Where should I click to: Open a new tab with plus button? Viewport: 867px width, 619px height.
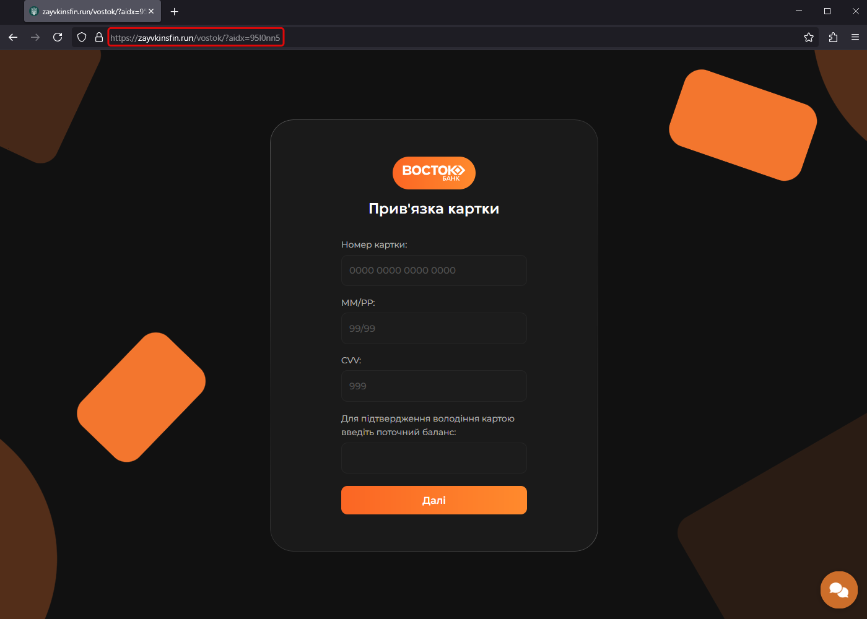[x=175, y=11]
